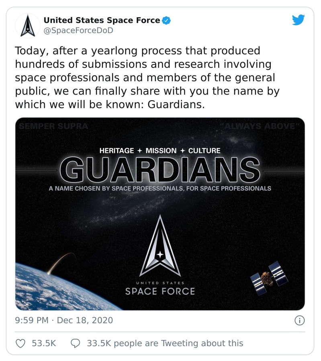Screen dimensions: 321x361
Task: Open the Space Force profile avatar
Action: (27, 25)
